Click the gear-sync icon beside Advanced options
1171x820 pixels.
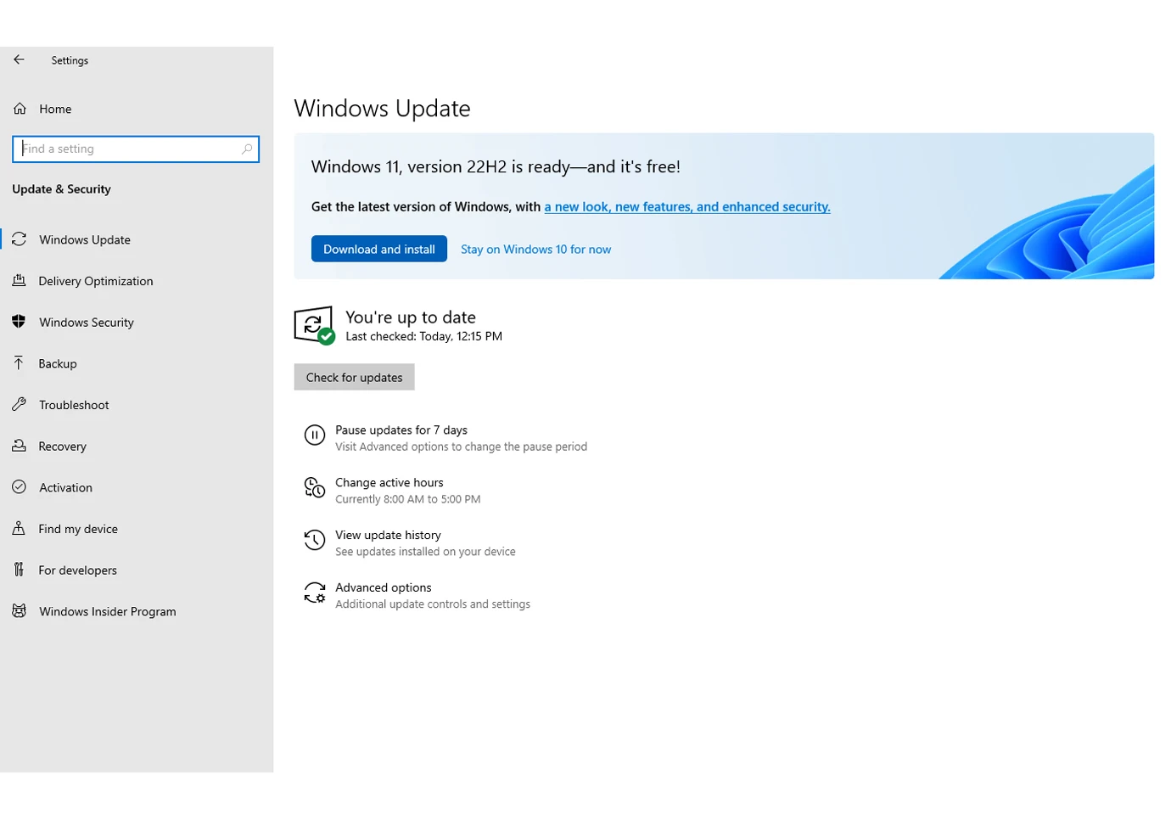[x=315, y=593]
